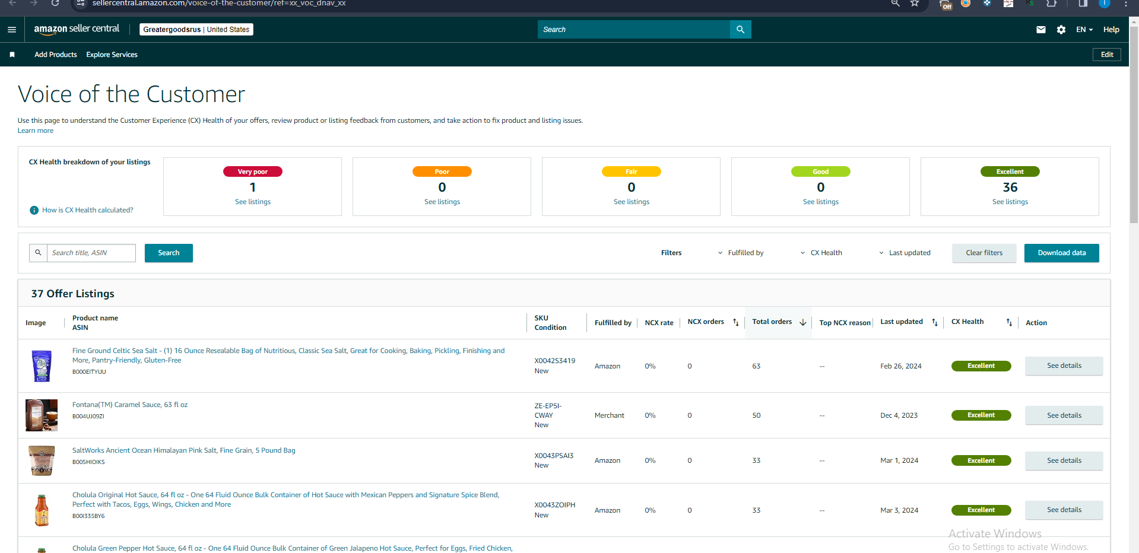Open Himalayan Pink Salt product image
The height and width of the screenshot is (553, 1139).
tap(42, 460)
